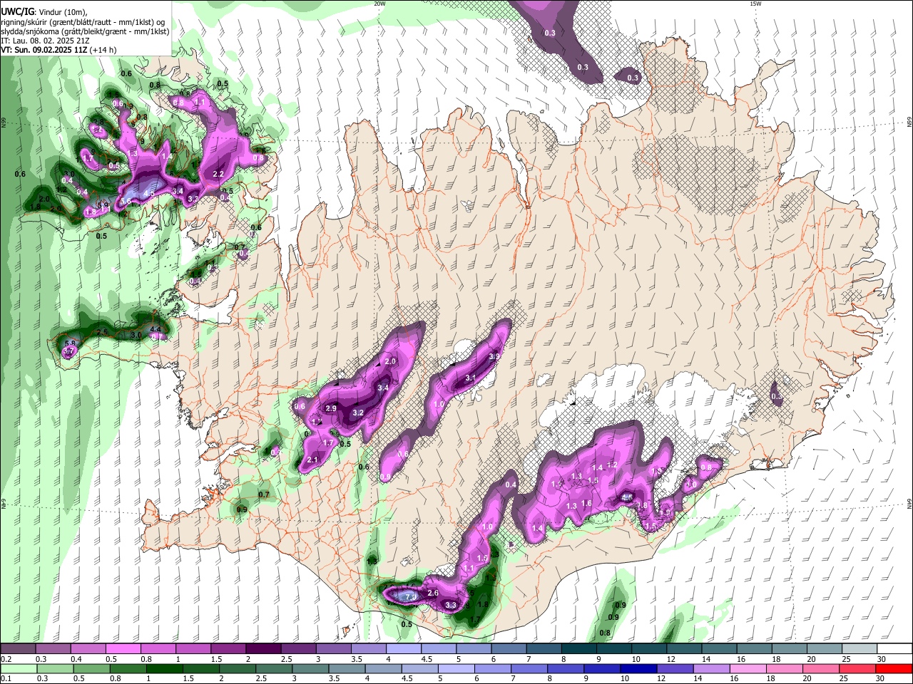Click the '3.1' value on the map
The width and height of the screenshot is (913, 684).
click(470, 378)
